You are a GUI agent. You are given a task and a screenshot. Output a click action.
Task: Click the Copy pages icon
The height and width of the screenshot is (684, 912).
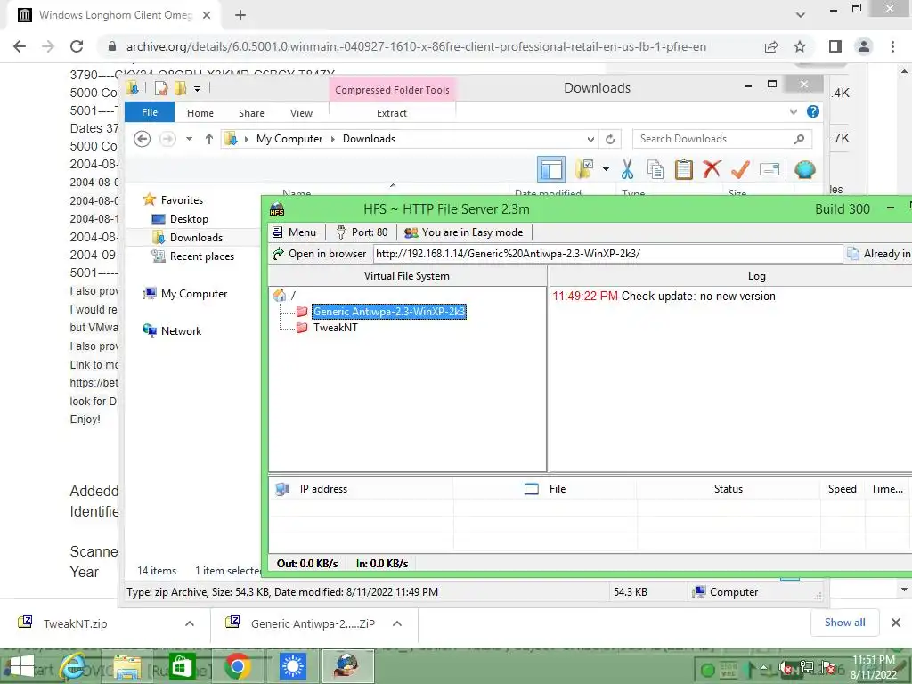(655, 169)
